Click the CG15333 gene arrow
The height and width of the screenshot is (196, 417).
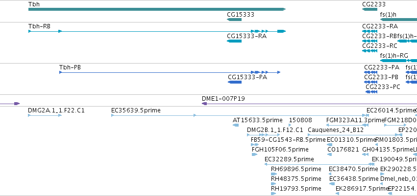(x=234, y=20)
